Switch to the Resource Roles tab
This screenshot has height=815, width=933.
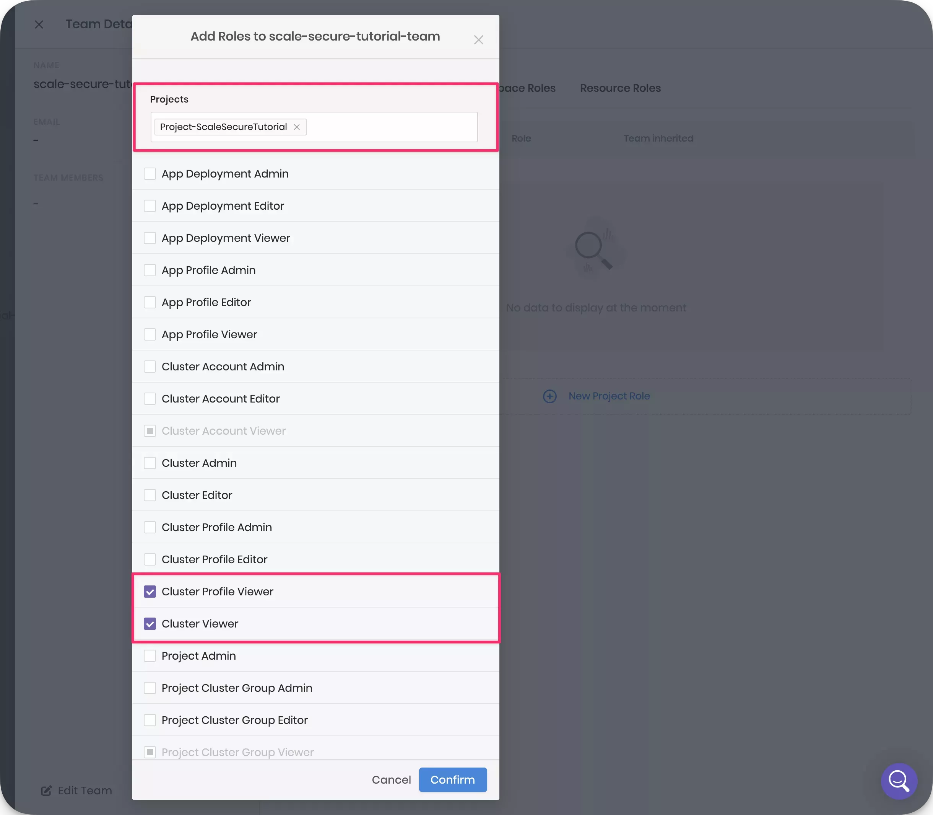[620, 88]
